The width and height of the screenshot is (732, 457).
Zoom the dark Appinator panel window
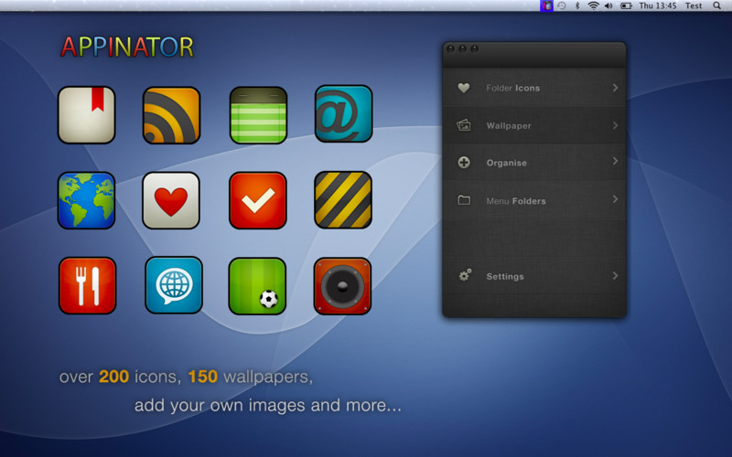[474, 49]
